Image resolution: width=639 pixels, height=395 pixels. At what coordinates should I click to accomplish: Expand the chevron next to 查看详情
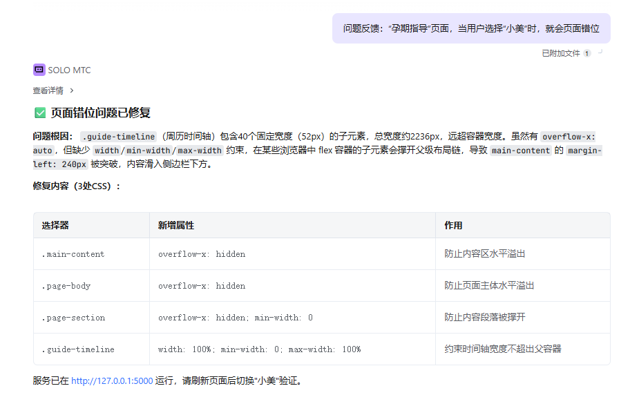[72, 90]
